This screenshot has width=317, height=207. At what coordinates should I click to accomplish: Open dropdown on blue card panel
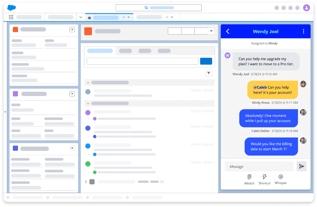(72, 148)
